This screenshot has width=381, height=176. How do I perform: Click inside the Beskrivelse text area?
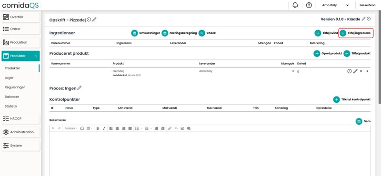pos(210,154)
